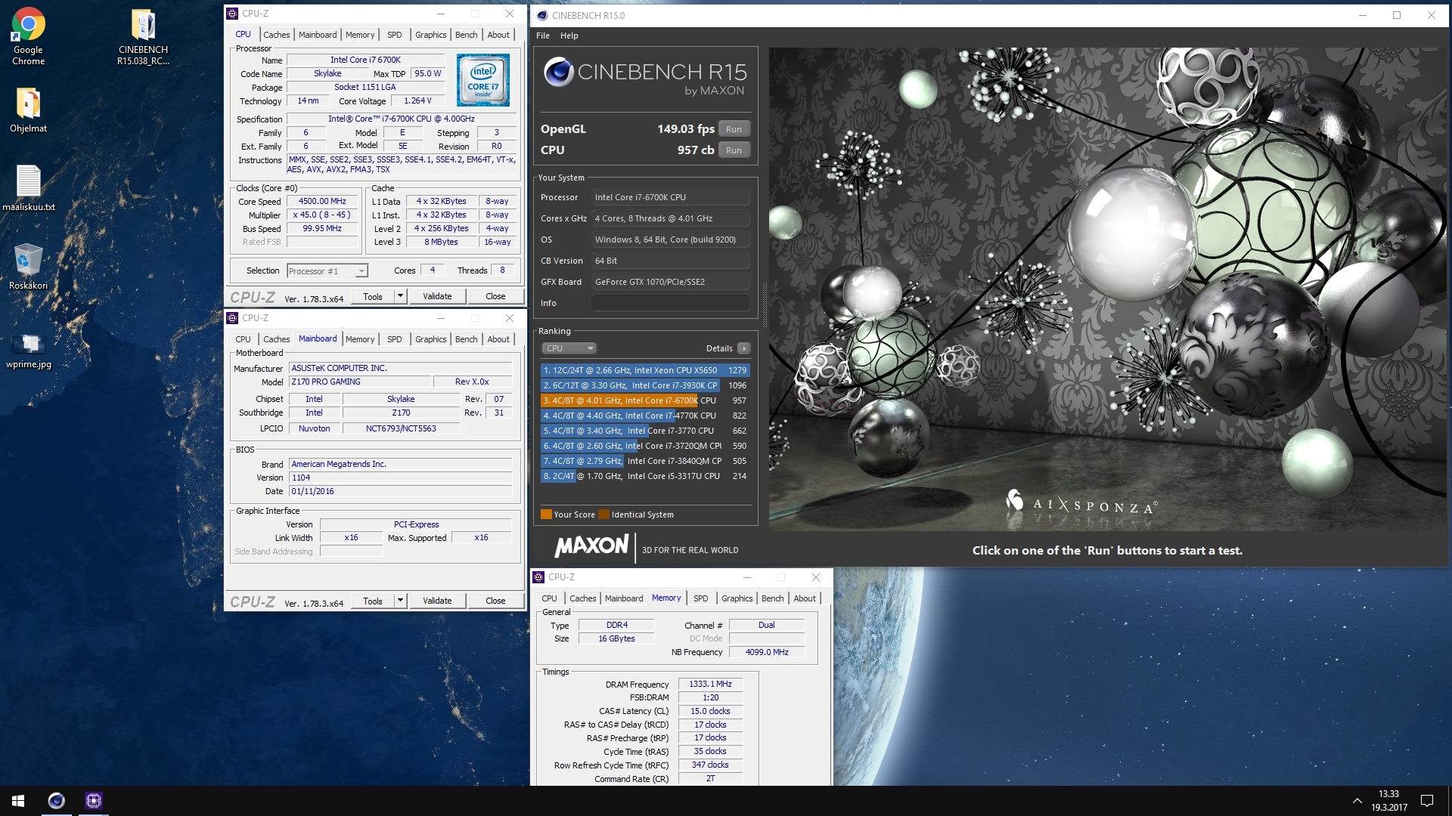Click the BIOS version 1104 field
Viewport: 1452px width, 816px height.
[401, 478]
